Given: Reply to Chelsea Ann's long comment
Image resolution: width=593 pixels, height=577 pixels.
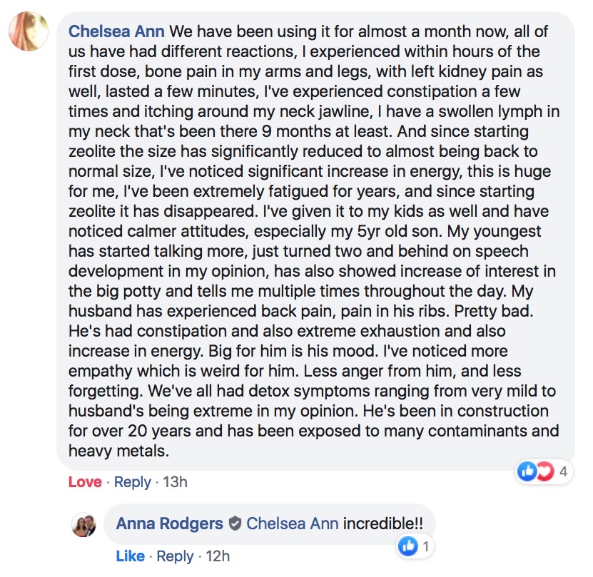Looking at the screenshot, I should [x=133, y=482].
